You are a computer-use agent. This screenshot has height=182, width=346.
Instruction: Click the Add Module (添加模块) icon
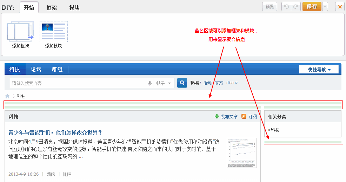pyautogui.click(x=53, y=31)
